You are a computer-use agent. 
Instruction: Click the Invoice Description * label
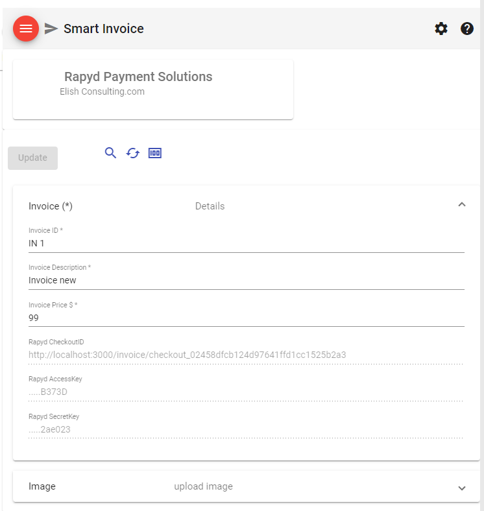pyautogui.click(x=60, y=268)
